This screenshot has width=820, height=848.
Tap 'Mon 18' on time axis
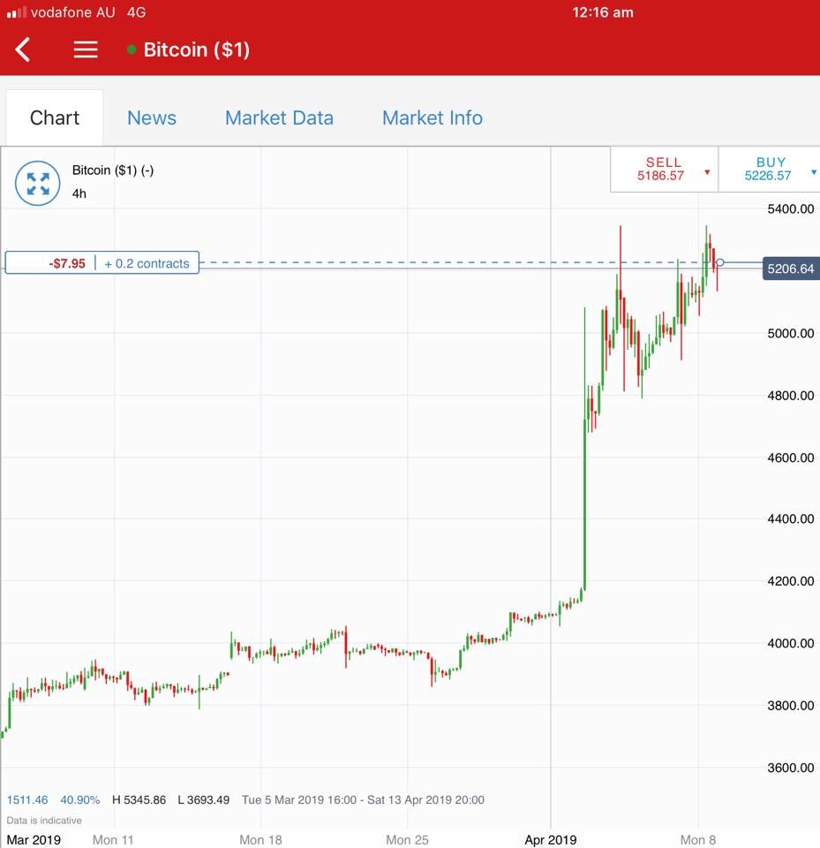tap(260, 840)
